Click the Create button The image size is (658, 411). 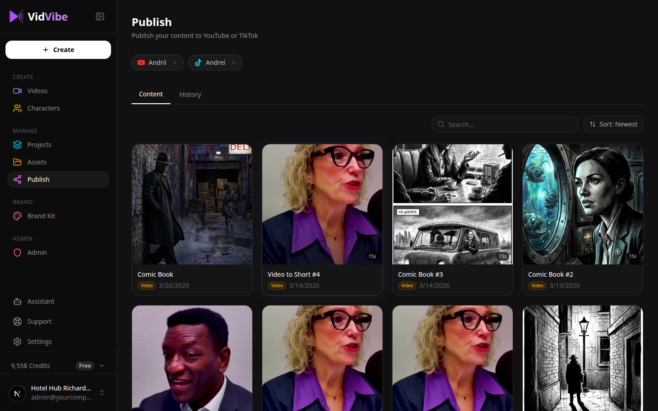tap(58, 50)
